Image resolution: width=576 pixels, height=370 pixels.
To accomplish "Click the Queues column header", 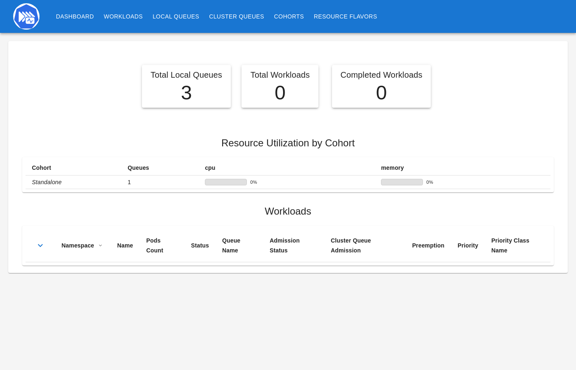I will pos(138,168).
